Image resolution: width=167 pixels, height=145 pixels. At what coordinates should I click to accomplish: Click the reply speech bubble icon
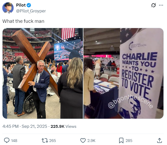tap(7, 140)
